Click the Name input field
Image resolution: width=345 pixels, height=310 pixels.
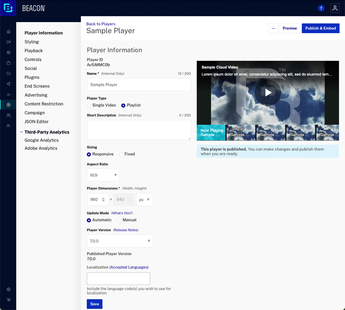pyautogui.click(x=139, y=85)
